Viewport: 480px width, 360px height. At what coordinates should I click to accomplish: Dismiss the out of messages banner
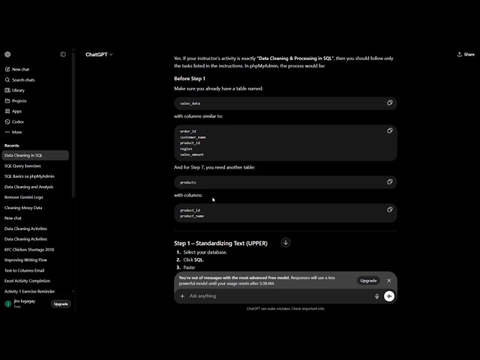point(388,280)
